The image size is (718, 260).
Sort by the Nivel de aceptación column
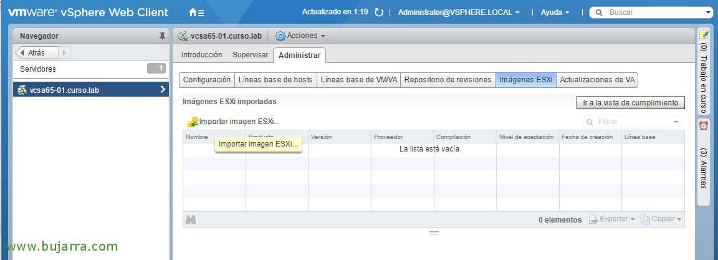(x=527, y=137)
